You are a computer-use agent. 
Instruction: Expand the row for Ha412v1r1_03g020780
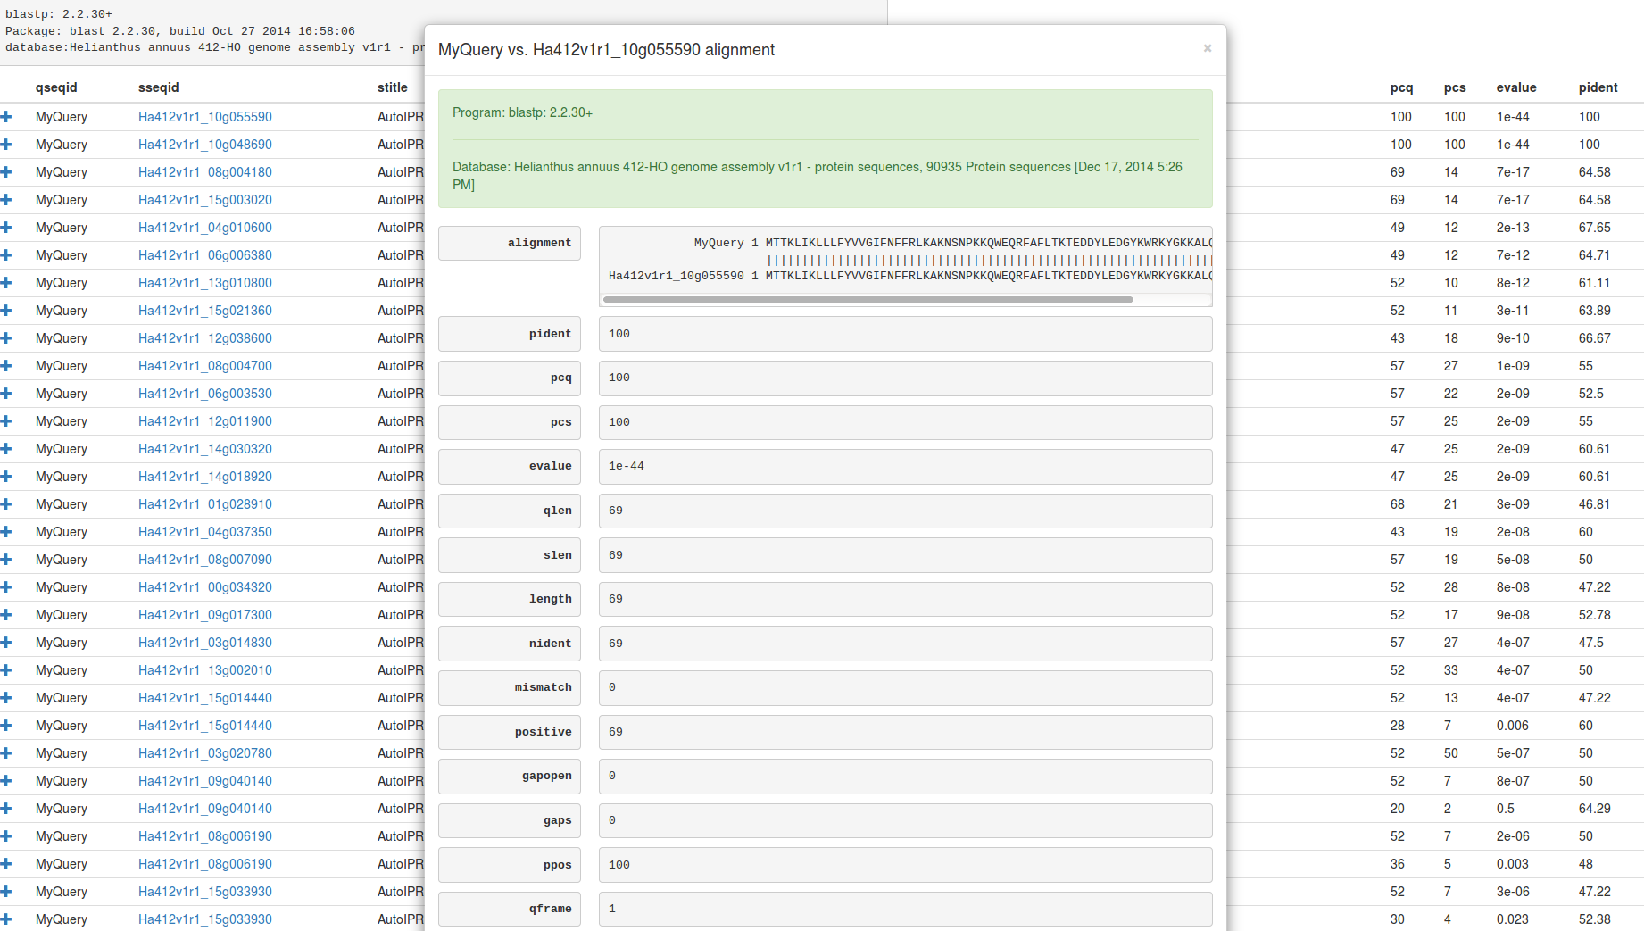coord(6,753)
